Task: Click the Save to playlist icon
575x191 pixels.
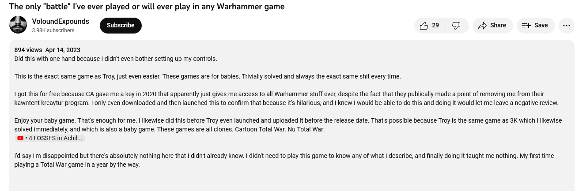Action: (526, 26)
